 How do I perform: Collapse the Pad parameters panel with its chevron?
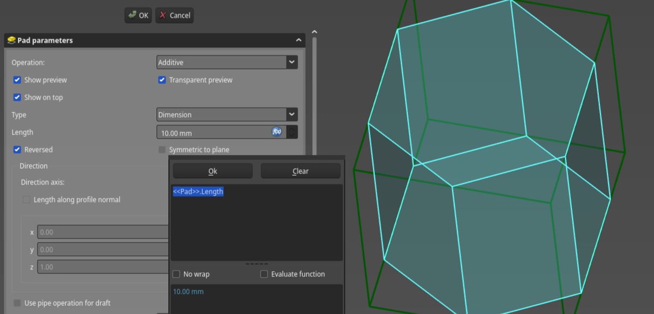pyautogui.click(x=298, y=40)
